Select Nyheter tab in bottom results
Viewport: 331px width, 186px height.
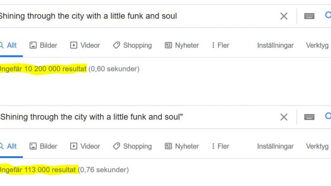pyautogui.click(x=182, y=146)
